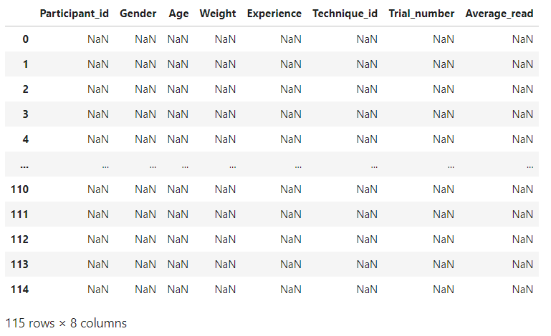Image resolution: width=551 pixels, height=336 pixels.
Task: Select the Average_read column header
Action: tap(499, 14)
